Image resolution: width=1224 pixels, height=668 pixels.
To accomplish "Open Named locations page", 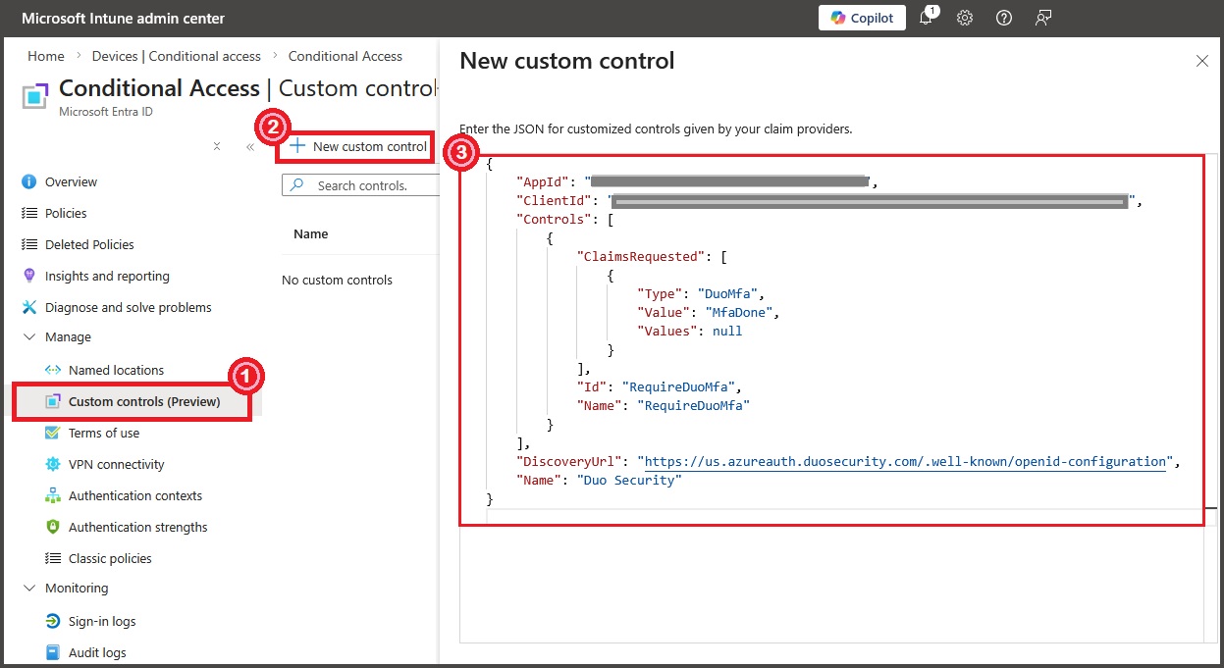I will click(x=116, y=370).
